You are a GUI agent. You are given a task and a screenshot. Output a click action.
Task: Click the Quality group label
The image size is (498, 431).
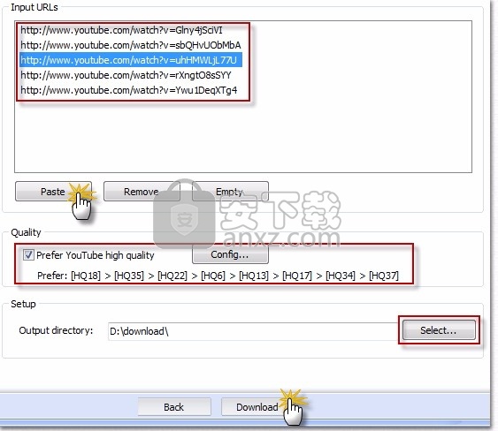(x=26, y=232)
